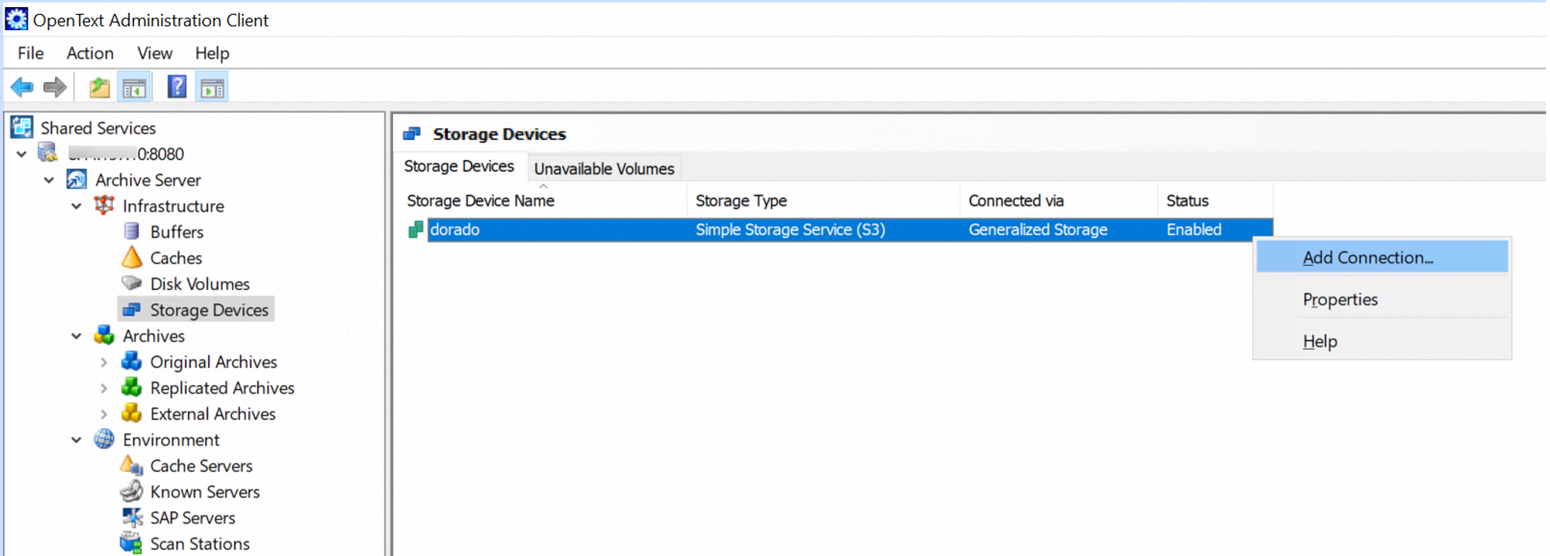Expand the External Archives node
1550x556 pixels.
pos(104,414)
